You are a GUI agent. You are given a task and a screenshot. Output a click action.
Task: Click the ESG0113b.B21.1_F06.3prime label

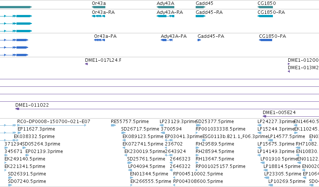coord(235,137)
